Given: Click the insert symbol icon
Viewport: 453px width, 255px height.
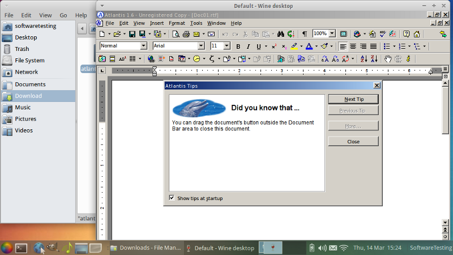Looking at the screenshot, I should (212, 59).
